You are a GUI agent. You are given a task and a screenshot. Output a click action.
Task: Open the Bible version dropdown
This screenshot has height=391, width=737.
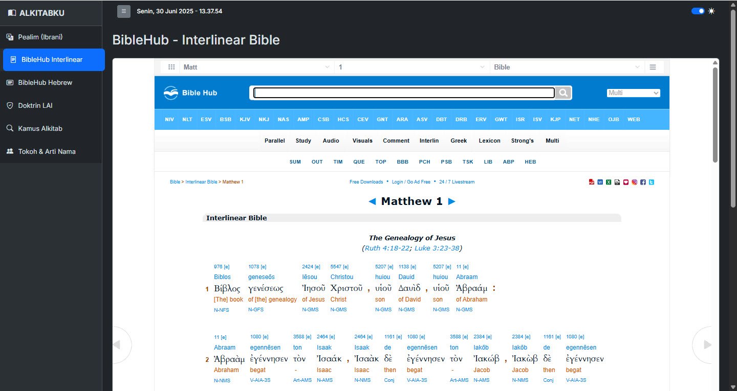click(567, 67)
